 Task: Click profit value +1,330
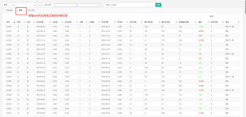coord(201,113)
